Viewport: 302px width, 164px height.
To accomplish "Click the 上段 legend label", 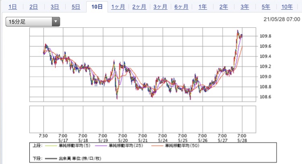I will [x=37, y=146].
